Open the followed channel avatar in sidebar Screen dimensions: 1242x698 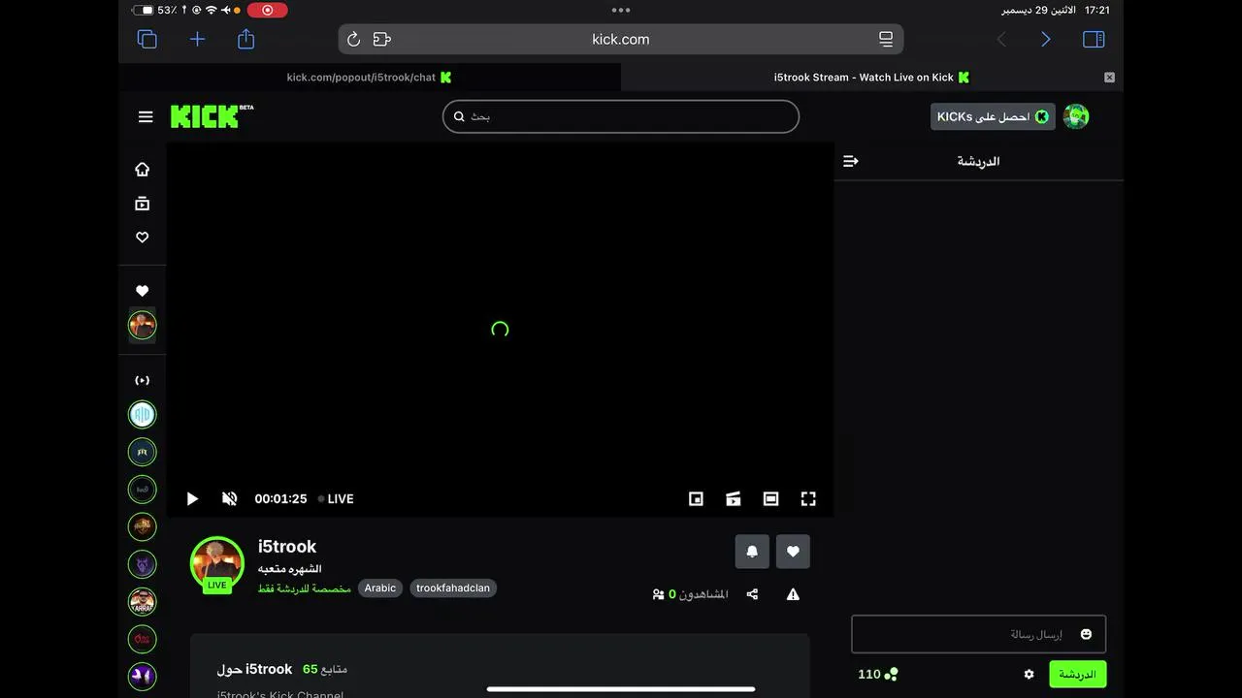pos(143,325)
